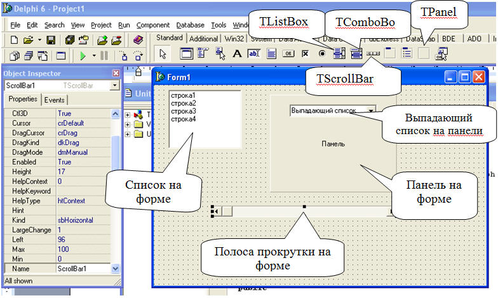Open the Search menu
Image resolution: width=498 pixels, height=298 pixels.
click(55, 25)
